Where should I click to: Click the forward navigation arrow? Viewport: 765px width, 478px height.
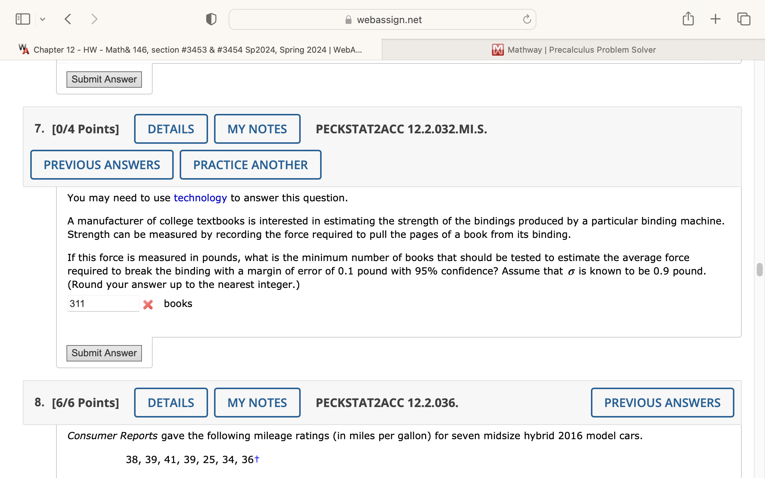coord(94,19)
